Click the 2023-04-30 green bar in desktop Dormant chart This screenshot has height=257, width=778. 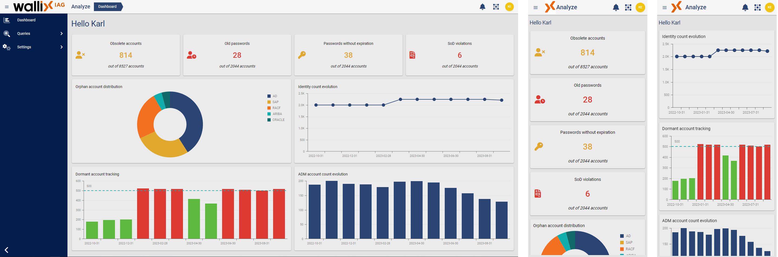coord(194,219)
